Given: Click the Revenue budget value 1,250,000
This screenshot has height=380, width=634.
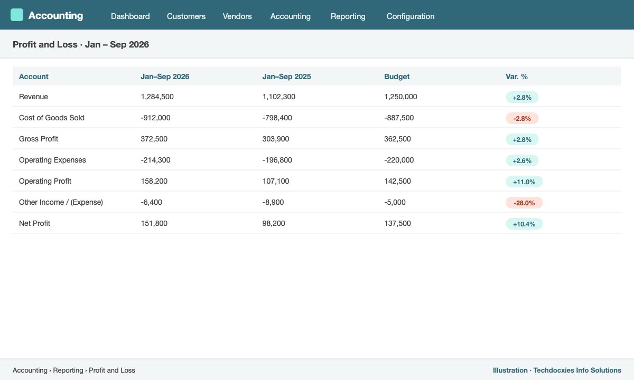Looking at the screenshot, I should (400, 97).
